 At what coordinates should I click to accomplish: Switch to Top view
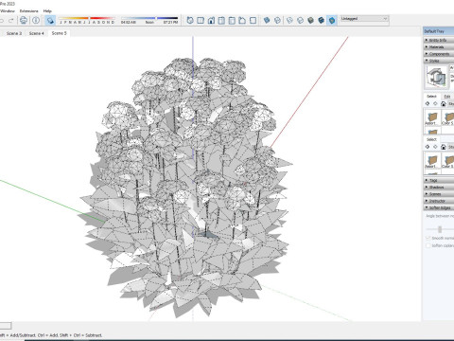point(201,21)
